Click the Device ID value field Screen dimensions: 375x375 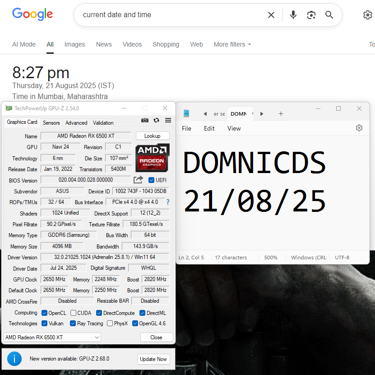click(141, 191)
